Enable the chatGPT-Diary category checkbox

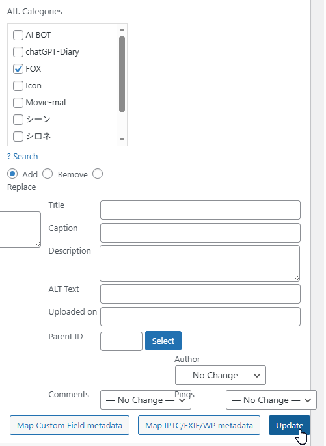click(x=18, y=52)
